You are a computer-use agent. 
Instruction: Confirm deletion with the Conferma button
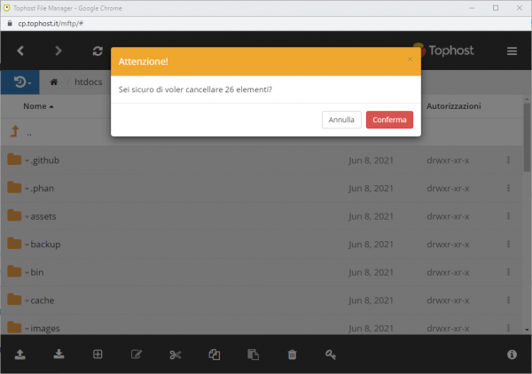(x=389, y=120)
